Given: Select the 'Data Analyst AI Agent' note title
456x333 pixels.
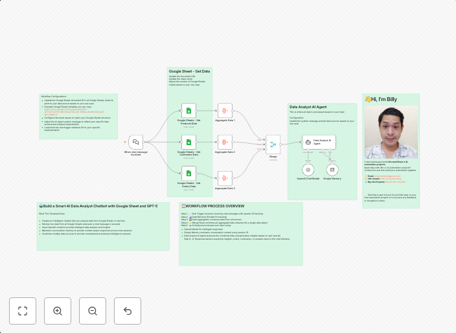Looking at the screenshot, I should 308,107.
